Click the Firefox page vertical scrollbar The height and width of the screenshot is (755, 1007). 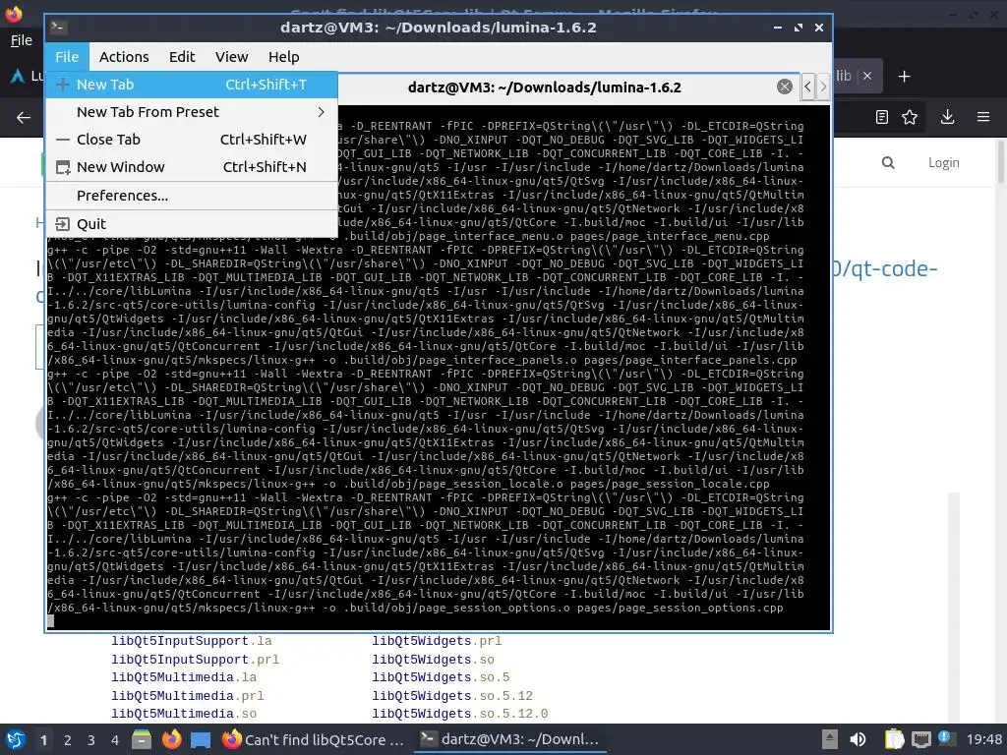click(x=1001, y=163)
